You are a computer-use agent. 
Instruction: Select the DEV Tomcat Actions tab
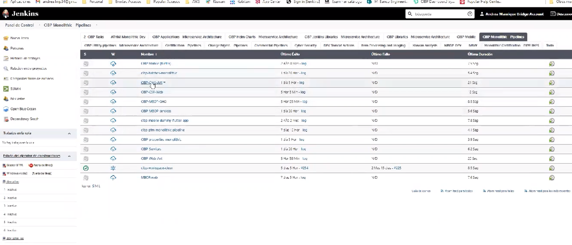tap(339, 46)
